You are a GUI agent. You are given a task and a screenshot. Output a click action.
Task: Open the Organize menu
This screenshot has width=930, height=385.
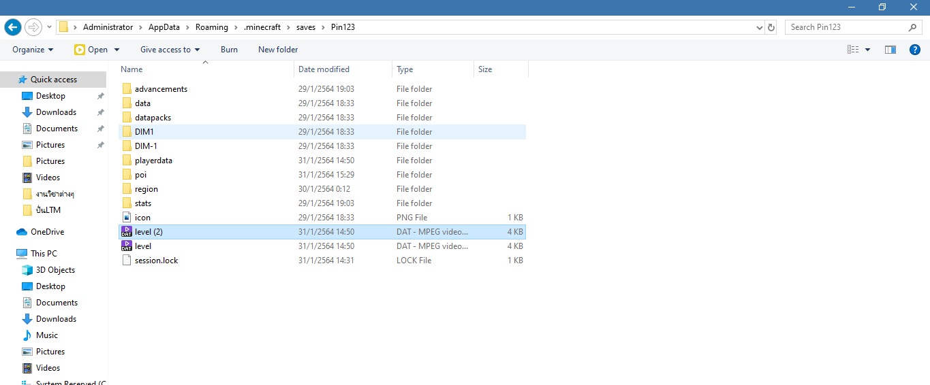[33, 50]
